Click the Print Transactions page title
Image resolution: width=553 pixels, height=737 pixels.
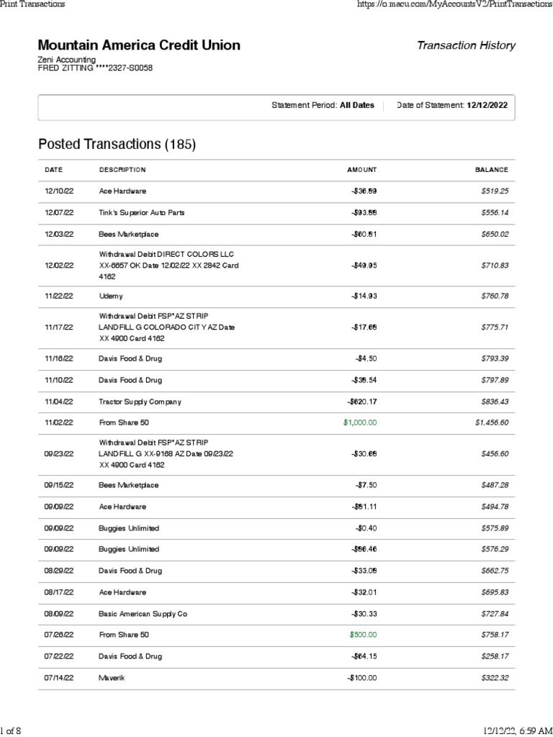coord(32,4)
